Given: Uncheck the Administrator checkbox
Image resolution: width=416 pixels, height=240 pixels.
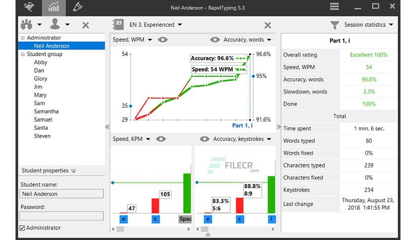Looking at the screenshot, I should pyautogui.click(x=22, y=228).
